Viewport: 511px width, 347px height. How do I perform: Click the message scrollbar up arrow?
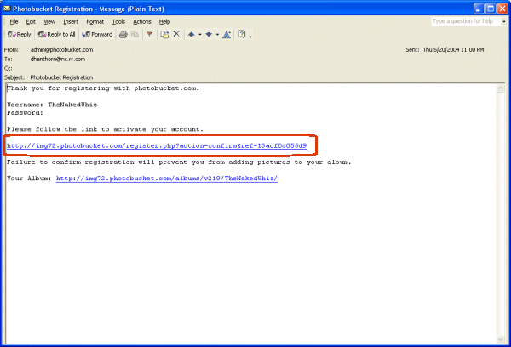(501, 88)
